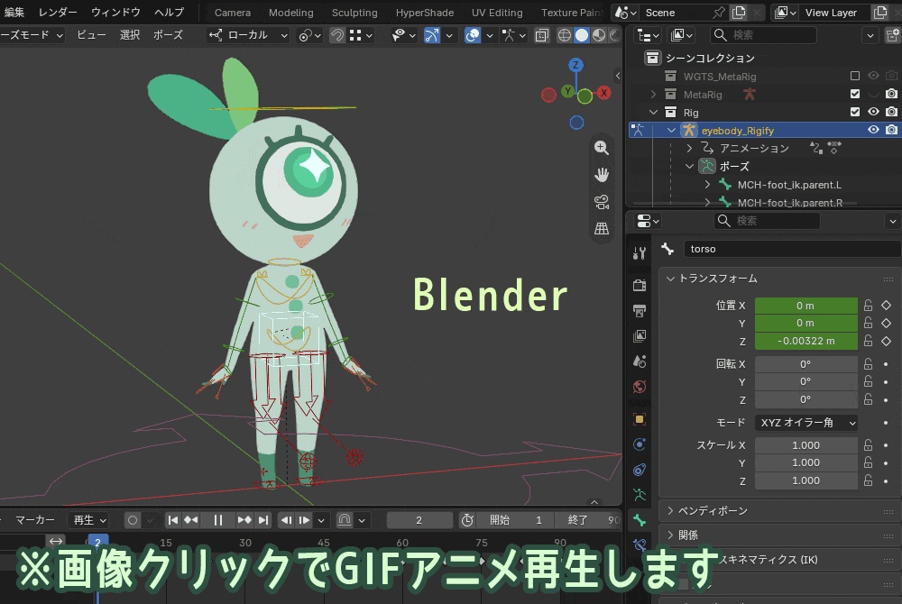Open the Help menu
This screenshot has width=902, height=604.
169,12
